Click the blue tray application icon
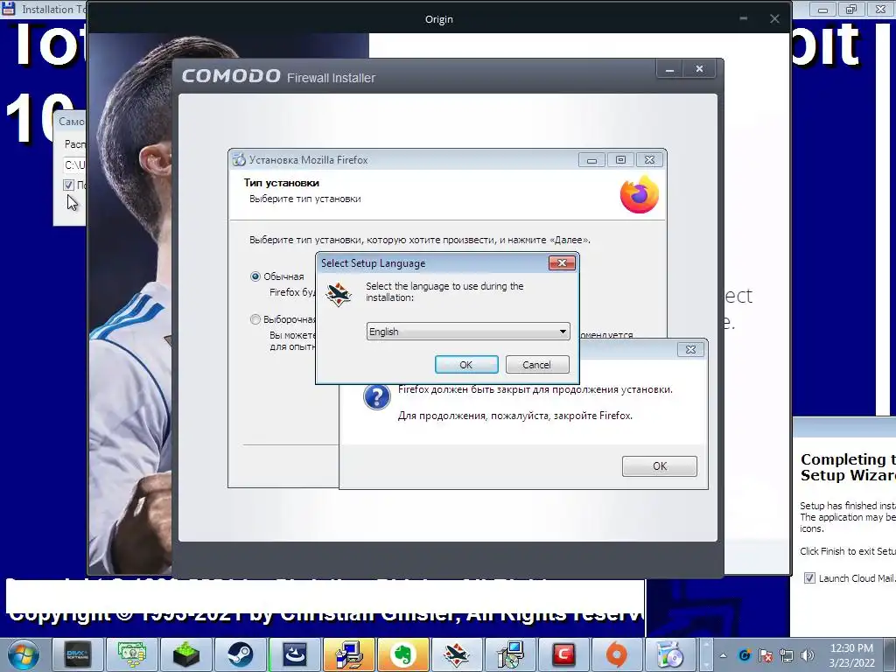The image size is (896, 672). [x=744, y=655]
